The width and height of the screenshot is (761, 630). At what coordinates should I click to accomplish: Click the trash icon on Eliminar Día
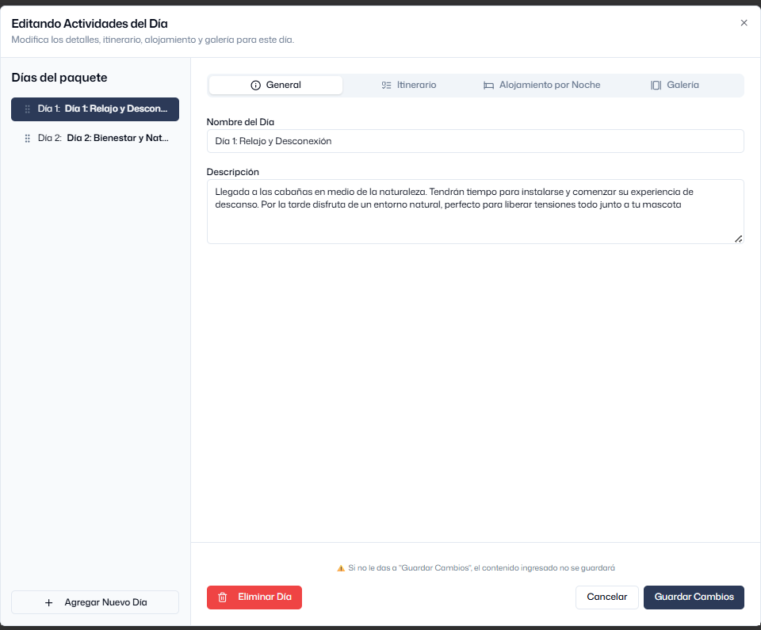click(222, 597)
